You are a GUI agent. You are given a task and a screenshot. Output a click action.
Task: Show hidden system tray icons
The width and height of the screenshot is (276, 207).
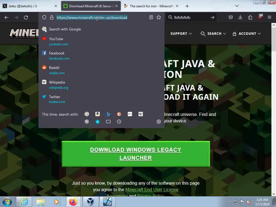[229, 202]
